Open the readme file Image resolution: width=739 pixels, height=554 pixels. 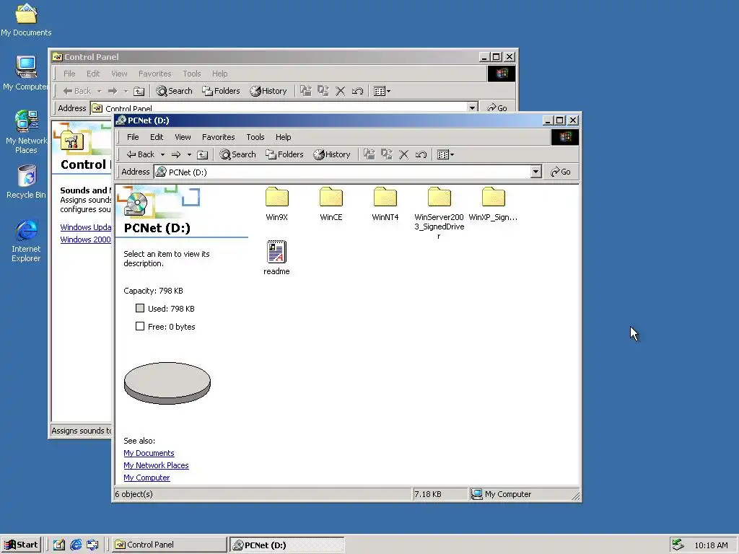276,258
